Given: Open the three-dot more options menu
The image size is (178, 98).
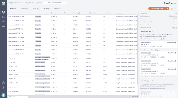Looking at the screenshot, I should pyautogui.click(x=176, y=9).
